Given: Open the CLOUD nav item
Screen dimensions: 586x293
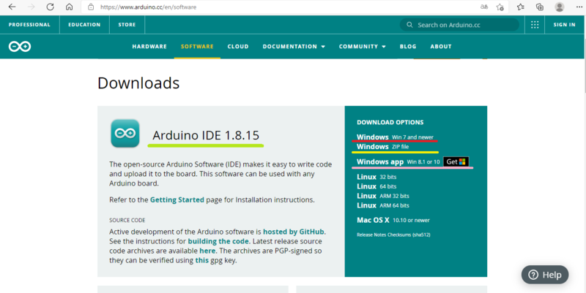Looking at the screenshot, I should 238,46.
